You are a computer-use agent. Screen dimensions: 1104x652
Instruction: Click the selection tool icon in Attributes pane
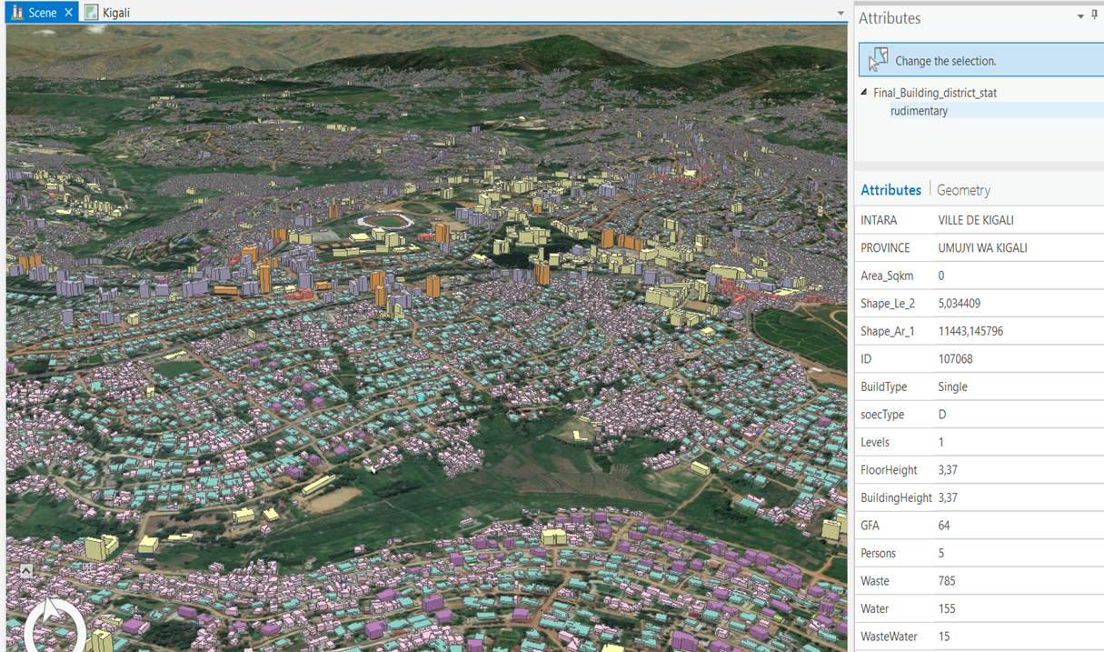878,60
